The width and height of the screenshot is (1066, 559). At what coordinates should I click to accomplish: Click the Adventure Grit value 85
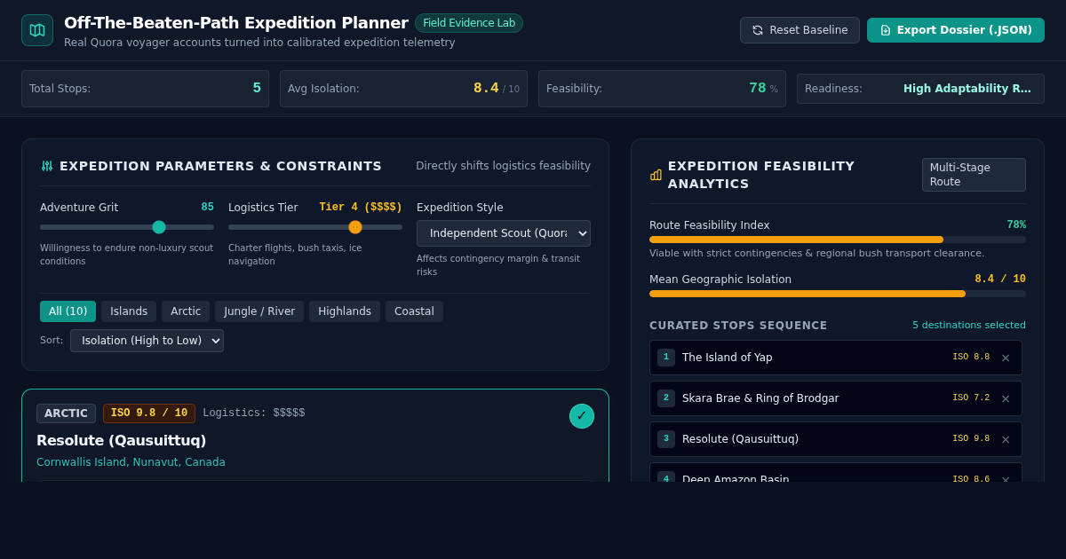(207, 207)
